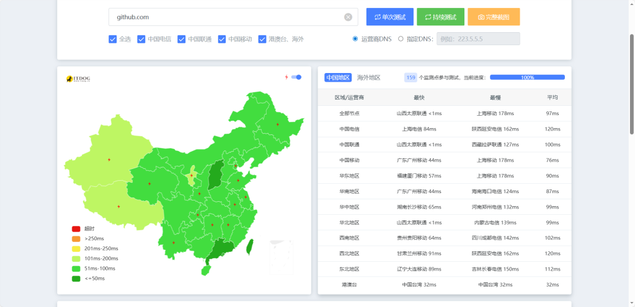Click the page vertical scrollbar
This screenshot has width=635, height=307.
pyautogui.click(x=632, y=84)
